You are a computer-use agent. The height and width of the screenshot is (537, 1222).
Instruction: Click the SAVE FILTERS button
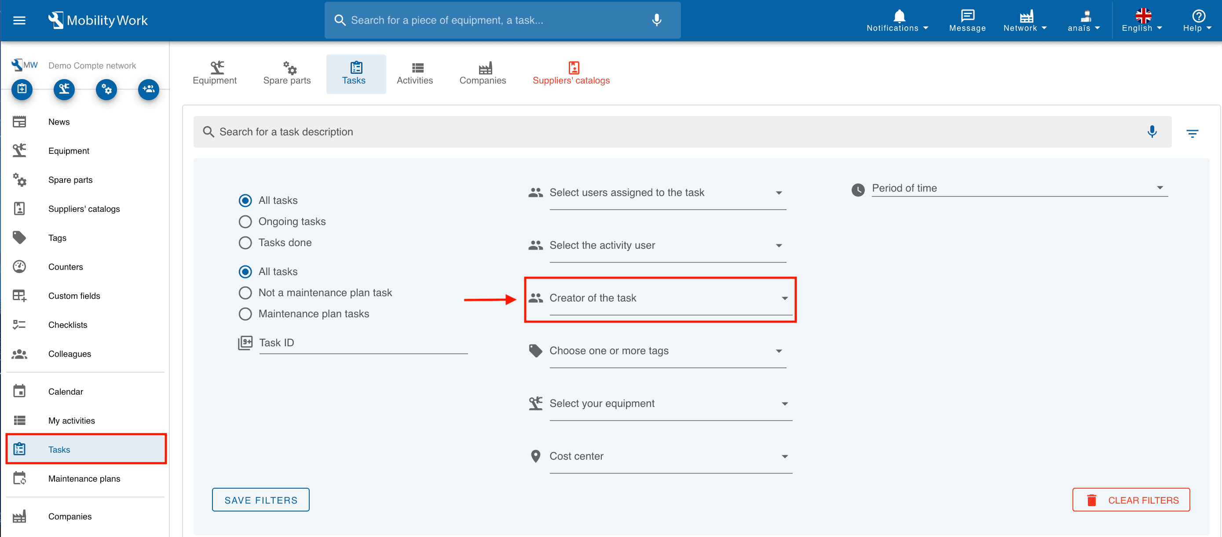(260, 500)
